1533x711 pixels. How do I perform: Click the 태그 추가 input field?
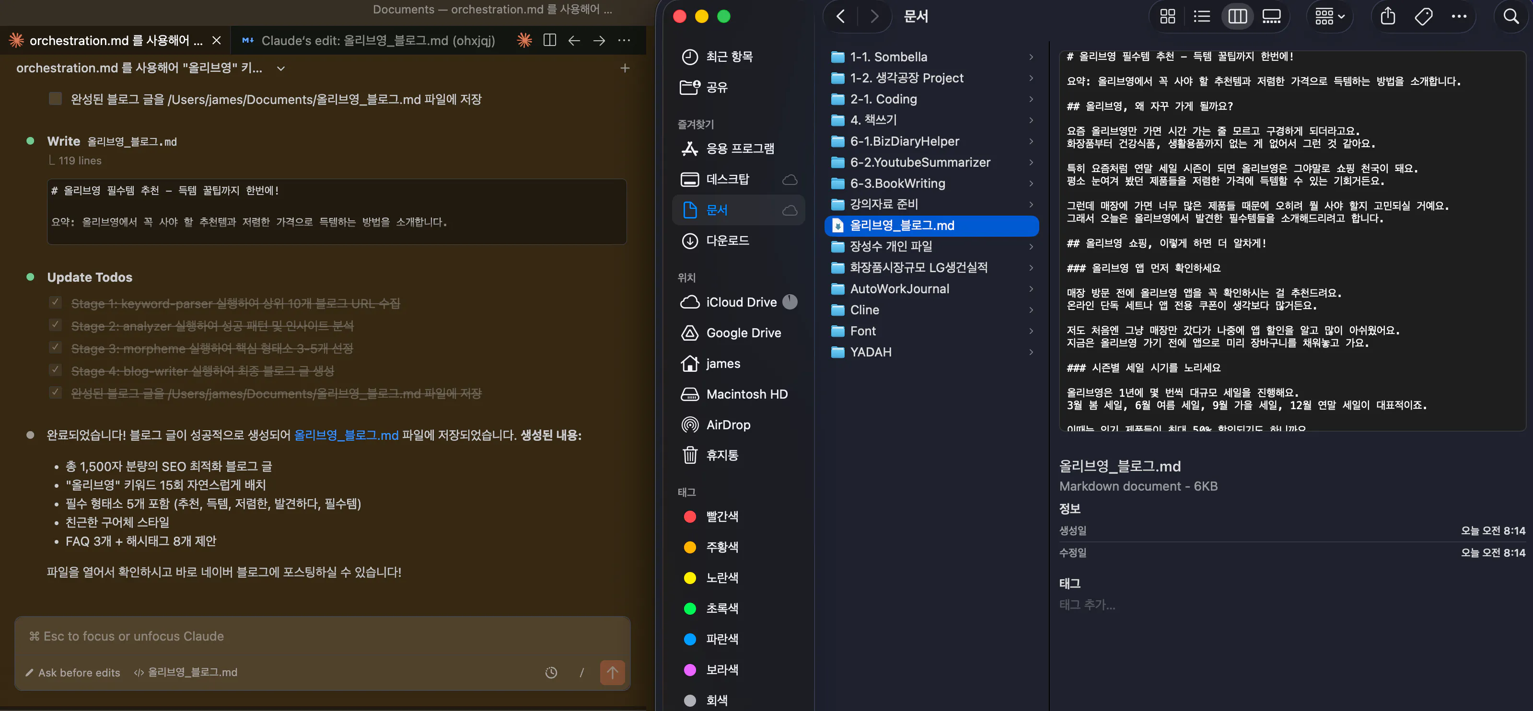pyautogui.click(x=1087, y=605)
